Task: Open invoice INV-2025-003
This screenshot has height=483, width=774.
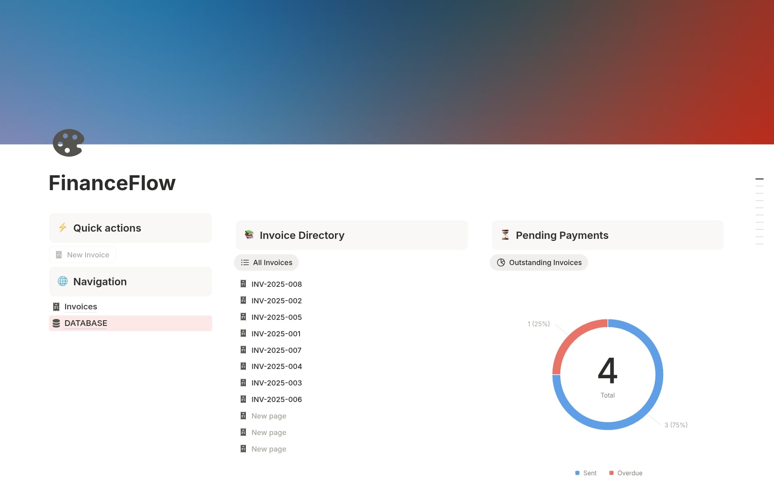Action: coord(277,383)
